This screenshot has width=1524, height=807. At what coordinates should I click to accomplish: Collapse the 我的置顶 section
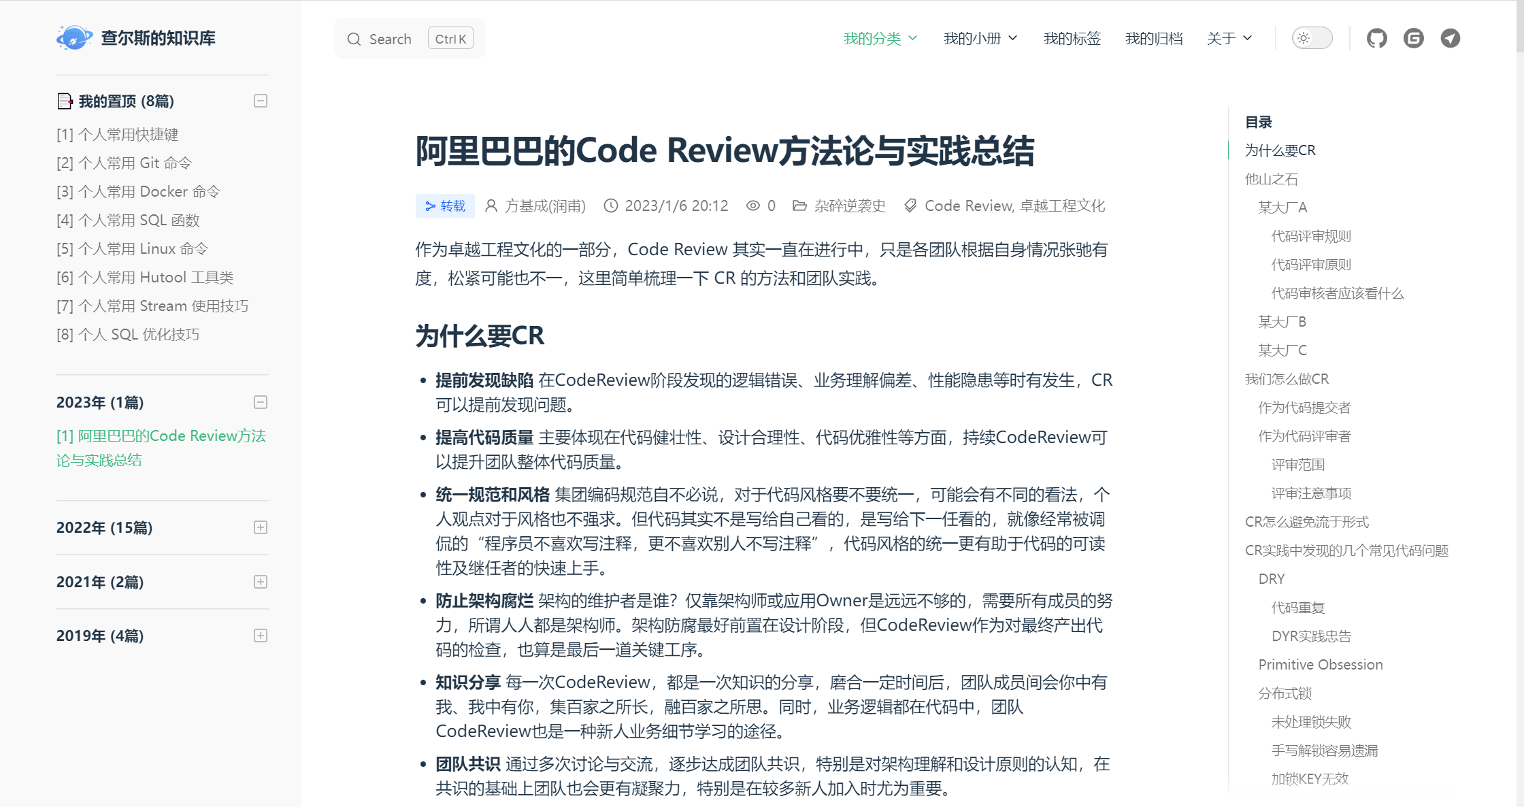point(260,101)
